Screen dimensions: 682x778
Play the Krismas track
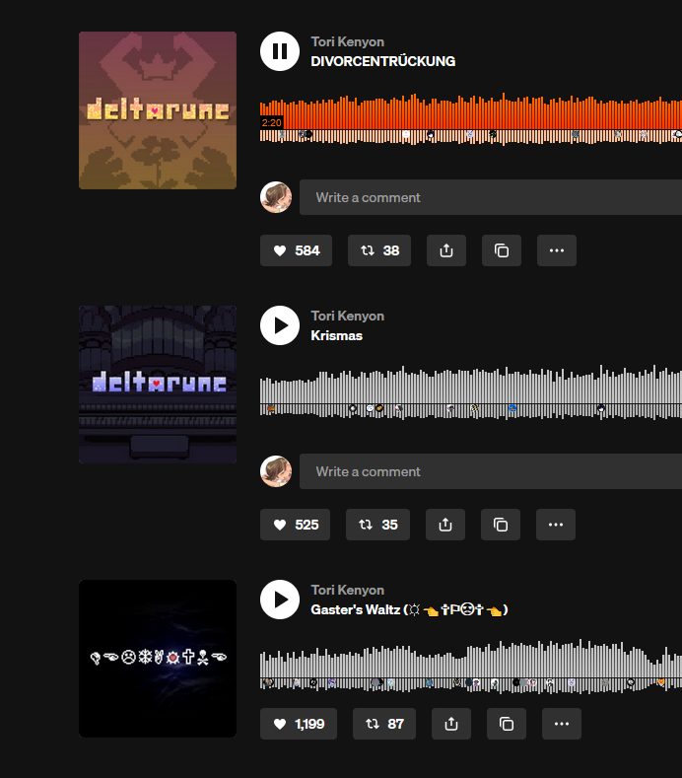(280, 325)
